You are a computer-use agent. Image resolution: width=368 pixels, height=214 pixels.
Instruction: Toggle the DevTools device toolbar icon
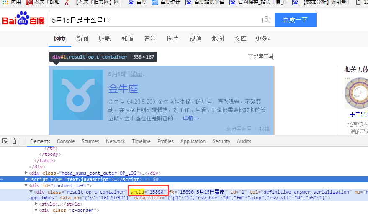point(16,141)
